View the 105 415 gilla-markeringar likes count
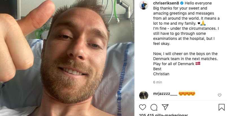227x116 pixels. 163,115
